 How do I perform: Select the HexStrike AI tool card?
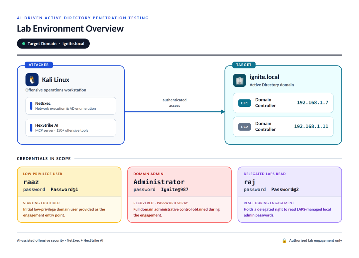tap(71, 128)
